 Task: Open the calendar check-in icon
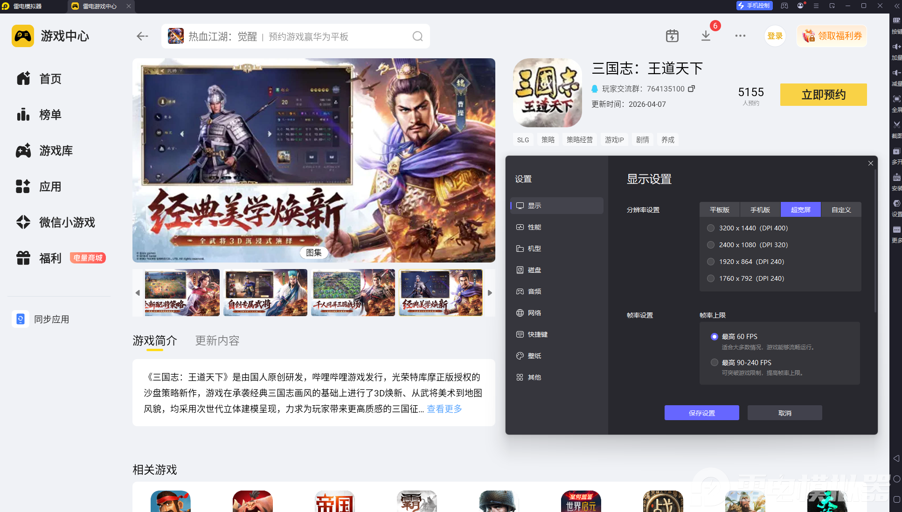click(672, 36)
